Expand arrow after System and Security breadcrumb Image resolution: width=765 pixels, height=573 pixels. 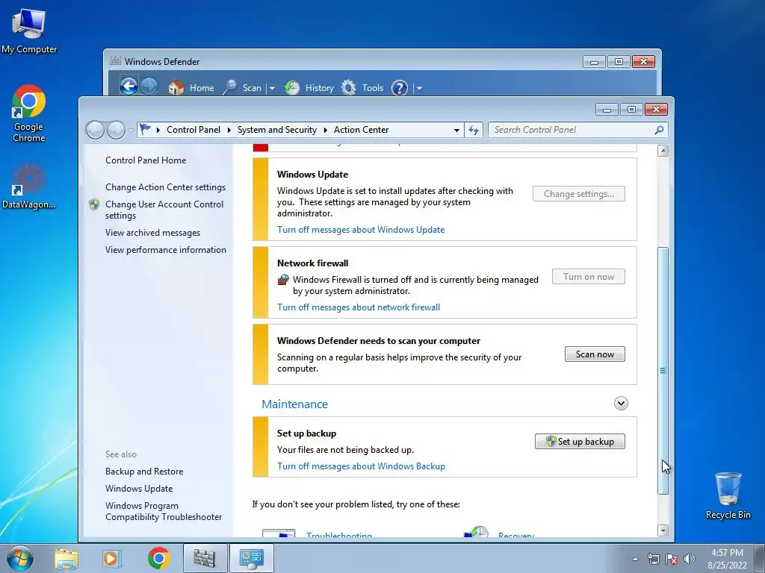point(325,130)
